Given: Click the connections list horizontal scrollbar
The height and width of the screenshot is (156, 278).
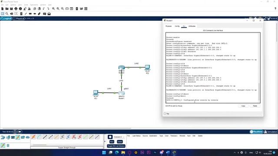Looking at the screenshot, I should point(40,145).
